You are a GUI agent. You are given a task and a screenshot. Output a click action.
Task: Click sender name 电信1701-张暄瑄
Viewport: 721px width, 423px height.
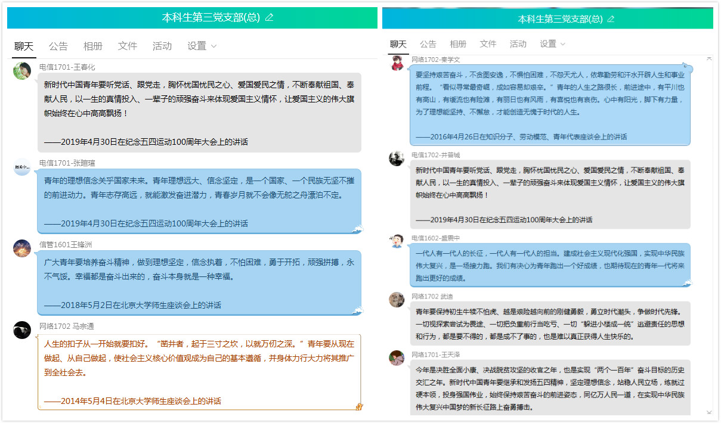pyautogui.click(x=67, y=163)
